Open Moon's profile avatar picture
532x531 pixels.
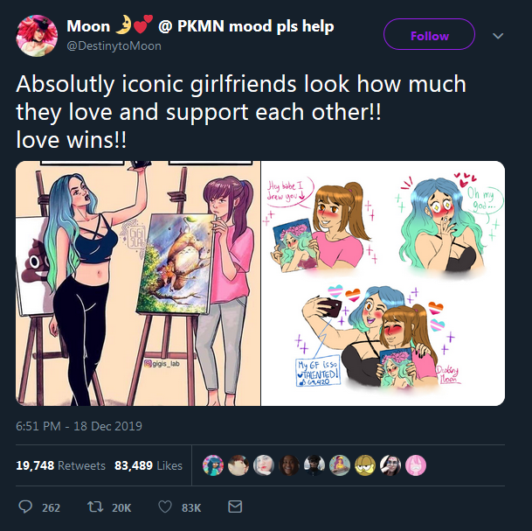(x=37, y=36)
